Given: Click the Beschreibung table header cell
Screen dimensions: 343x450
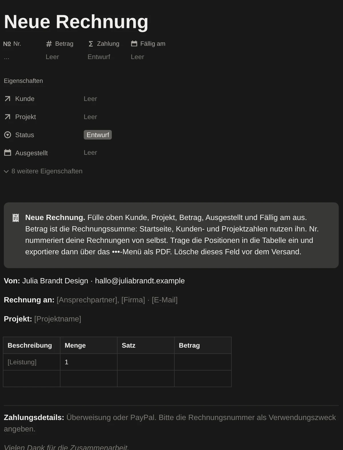Looking at the screenshot, I should (32, 345).
